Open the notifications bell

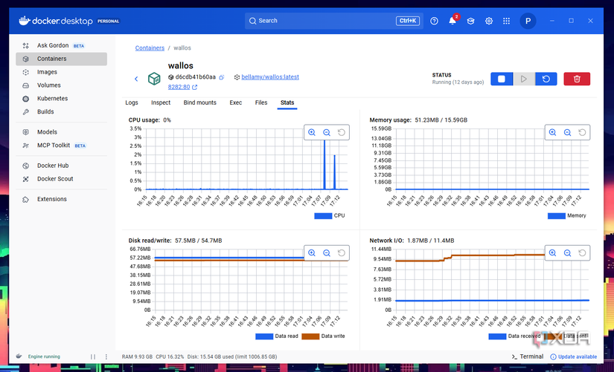452,21
